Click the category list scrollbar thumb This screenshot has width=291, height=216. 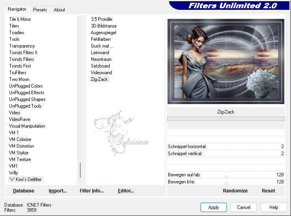point(80,170)
